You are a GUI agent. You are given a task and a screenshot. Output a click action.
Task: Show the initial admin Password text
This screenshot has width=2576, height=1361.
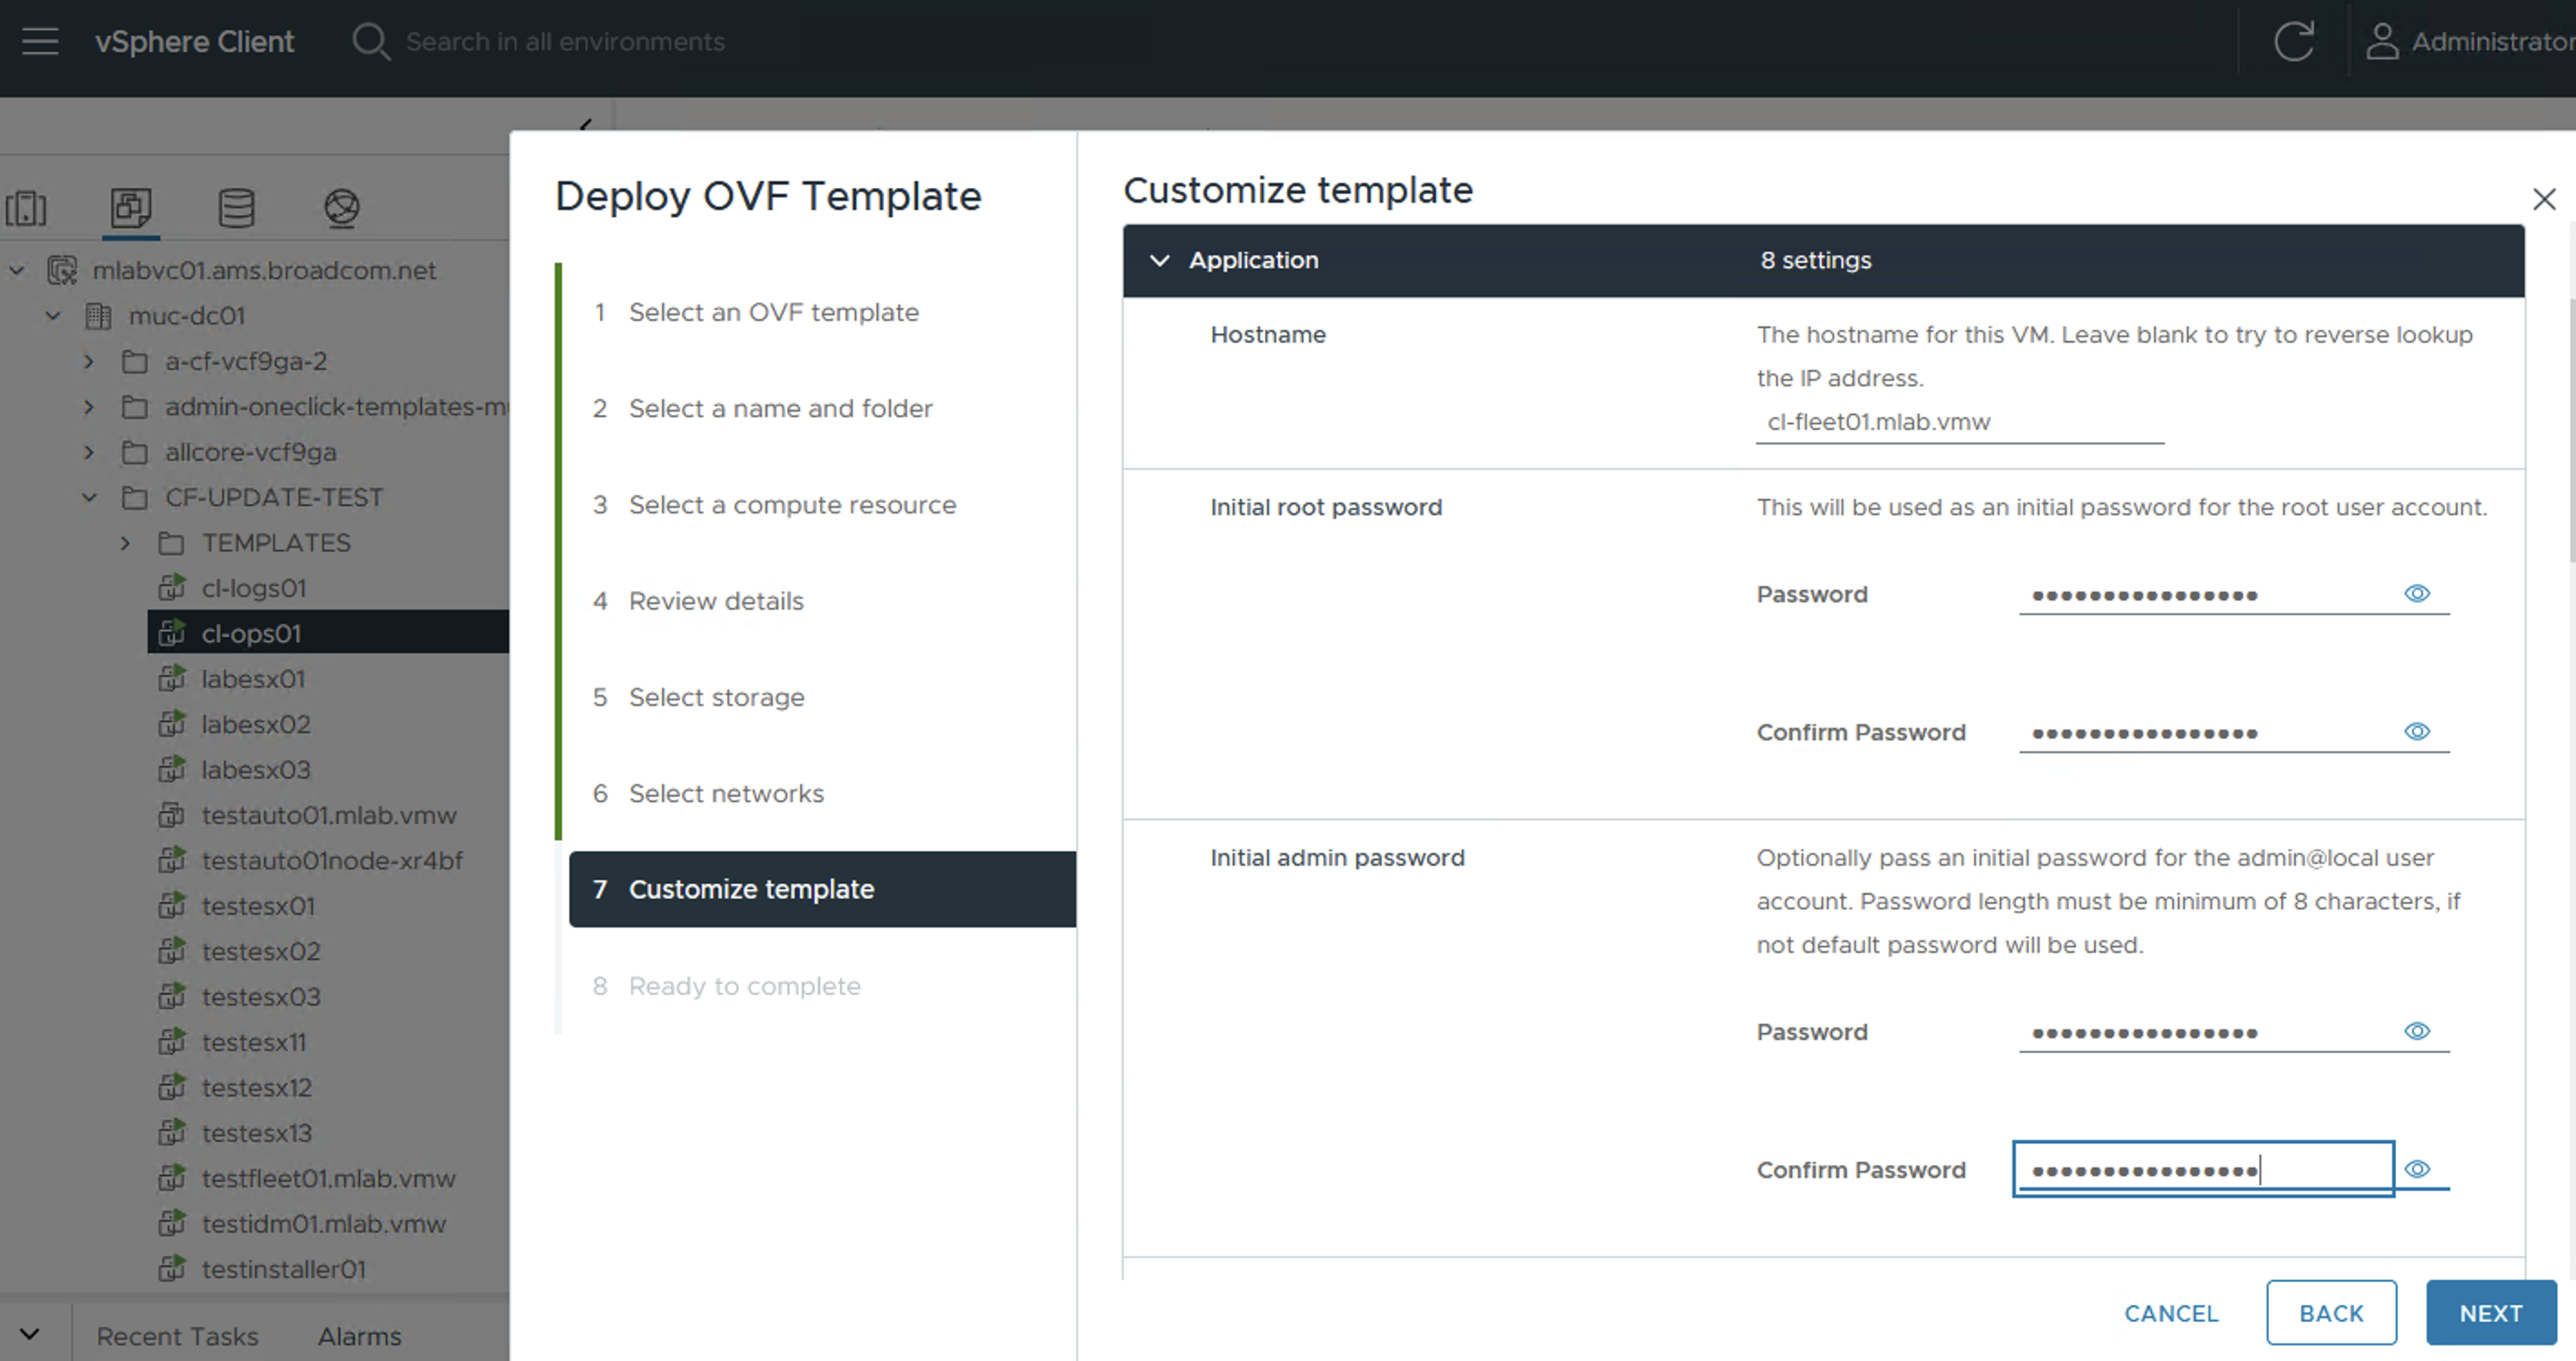tap(2417, 1031)
